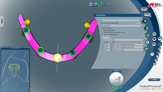163x92 pixels.
Task: Click the undo arrow icon
Action: (x=160, y=39)
